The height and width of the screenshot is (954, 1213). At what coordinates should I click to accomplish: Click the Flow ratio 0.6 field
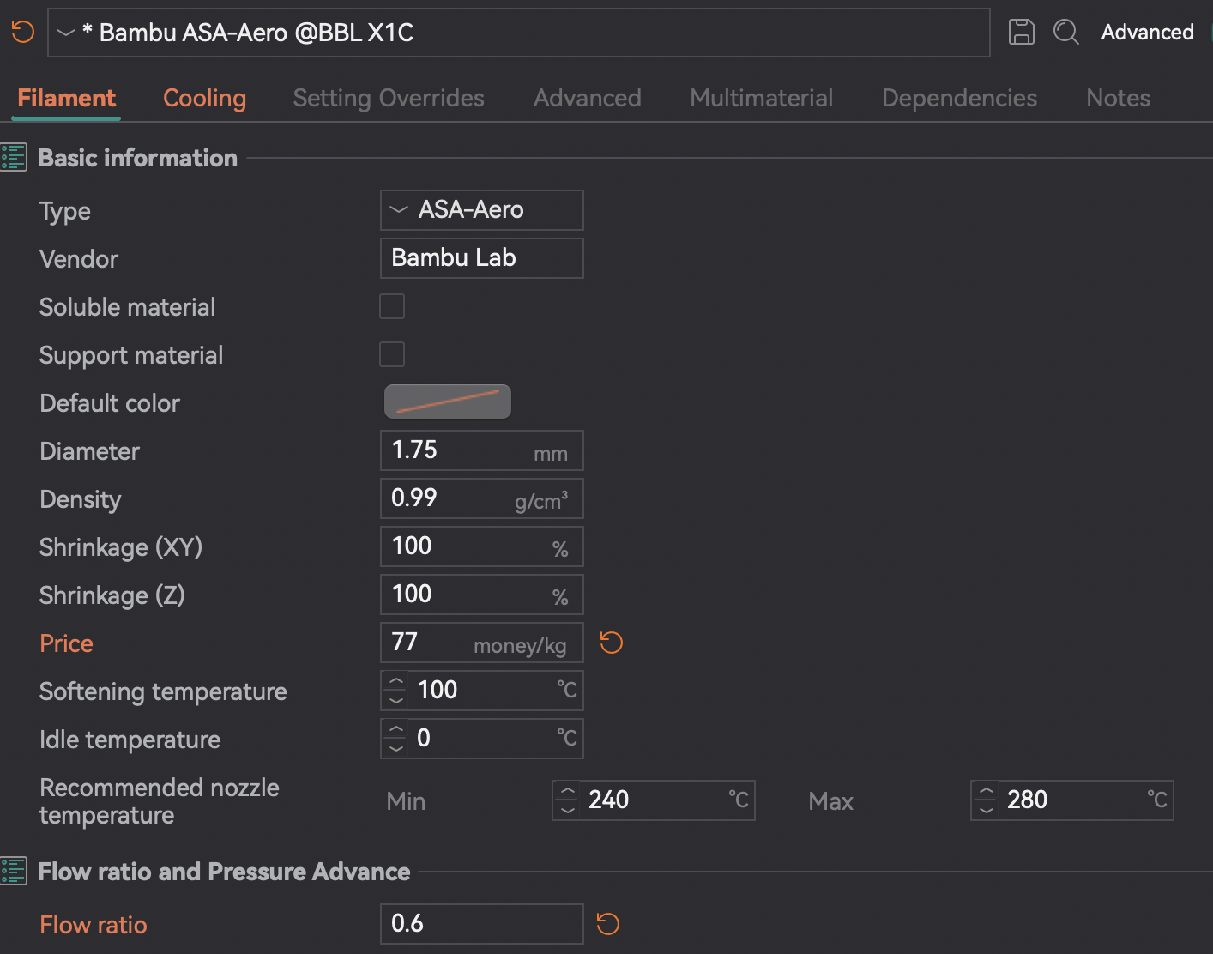pyautogui.click(x=482, y=924)
